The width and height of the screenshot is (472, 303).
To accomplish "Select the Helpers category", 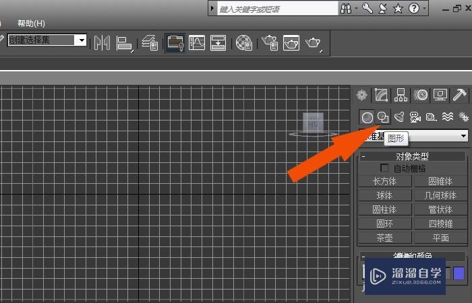I will point(431,117).
